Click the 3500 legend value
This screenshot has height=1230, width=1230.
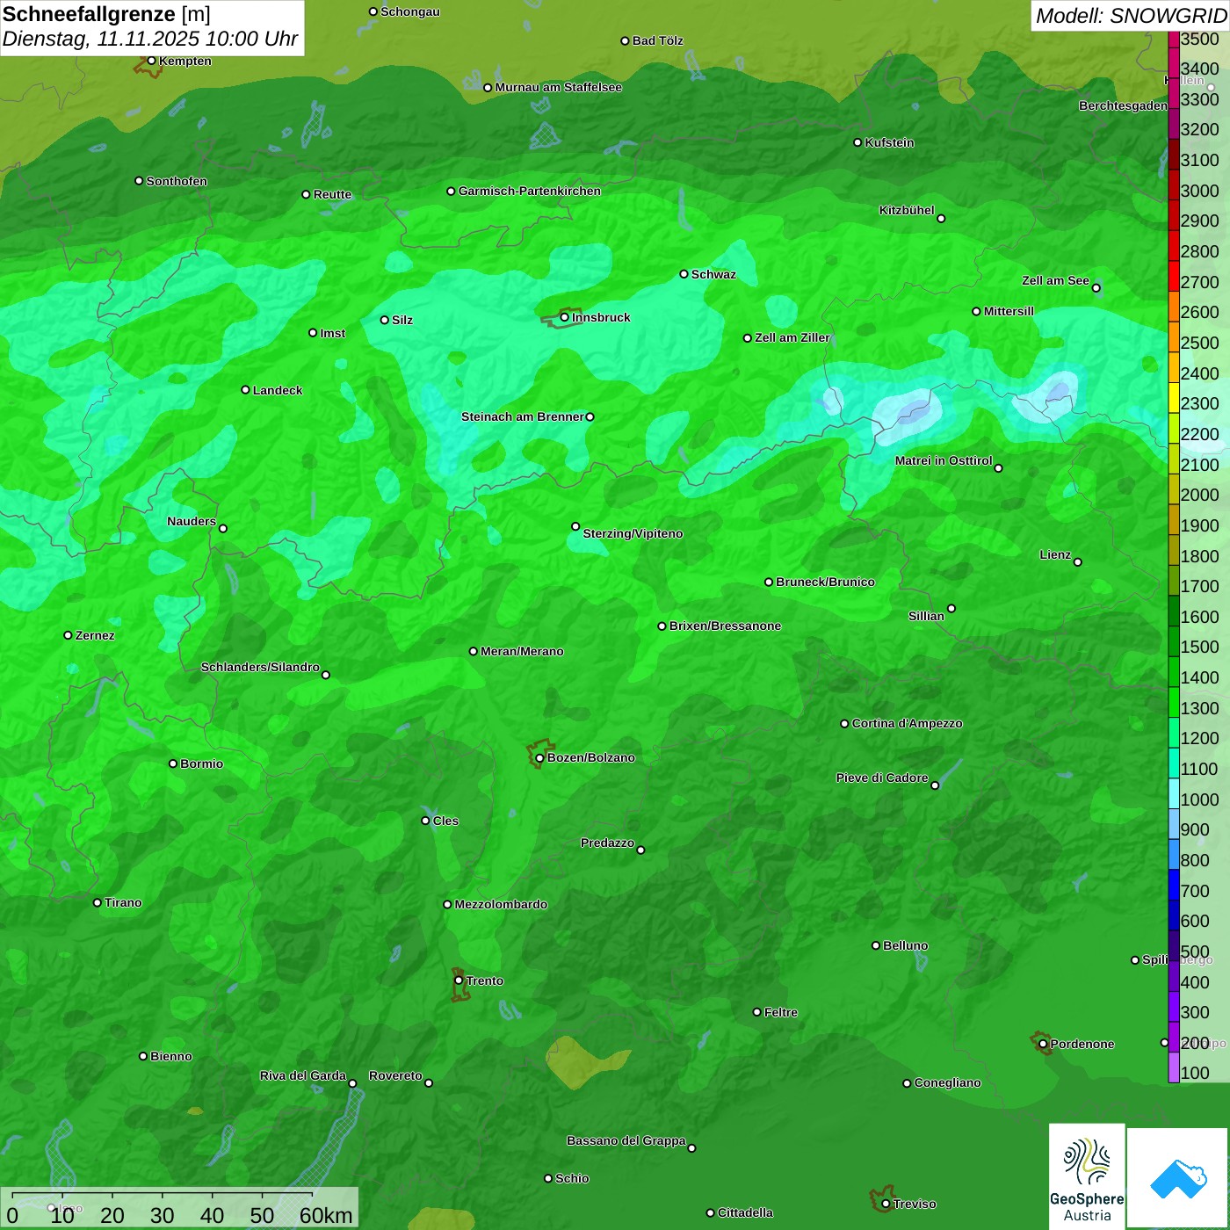tap(1199, 39)
